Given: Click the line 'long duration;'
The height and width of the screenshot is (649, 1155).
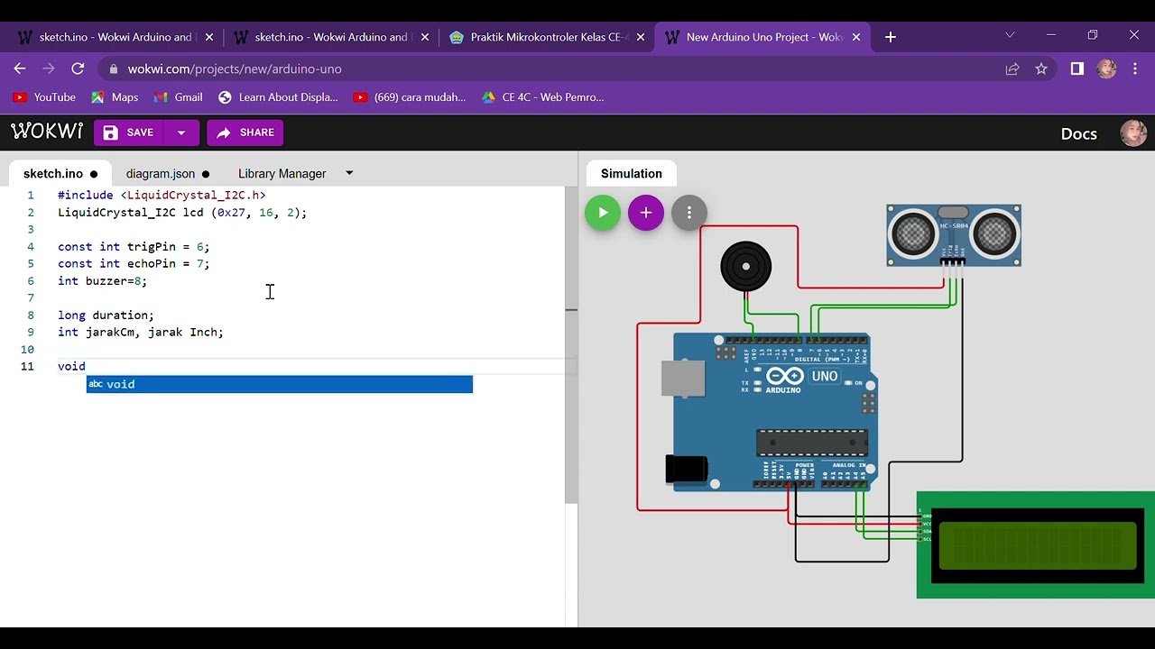Looking at the screenshot, I should (106, 315).
